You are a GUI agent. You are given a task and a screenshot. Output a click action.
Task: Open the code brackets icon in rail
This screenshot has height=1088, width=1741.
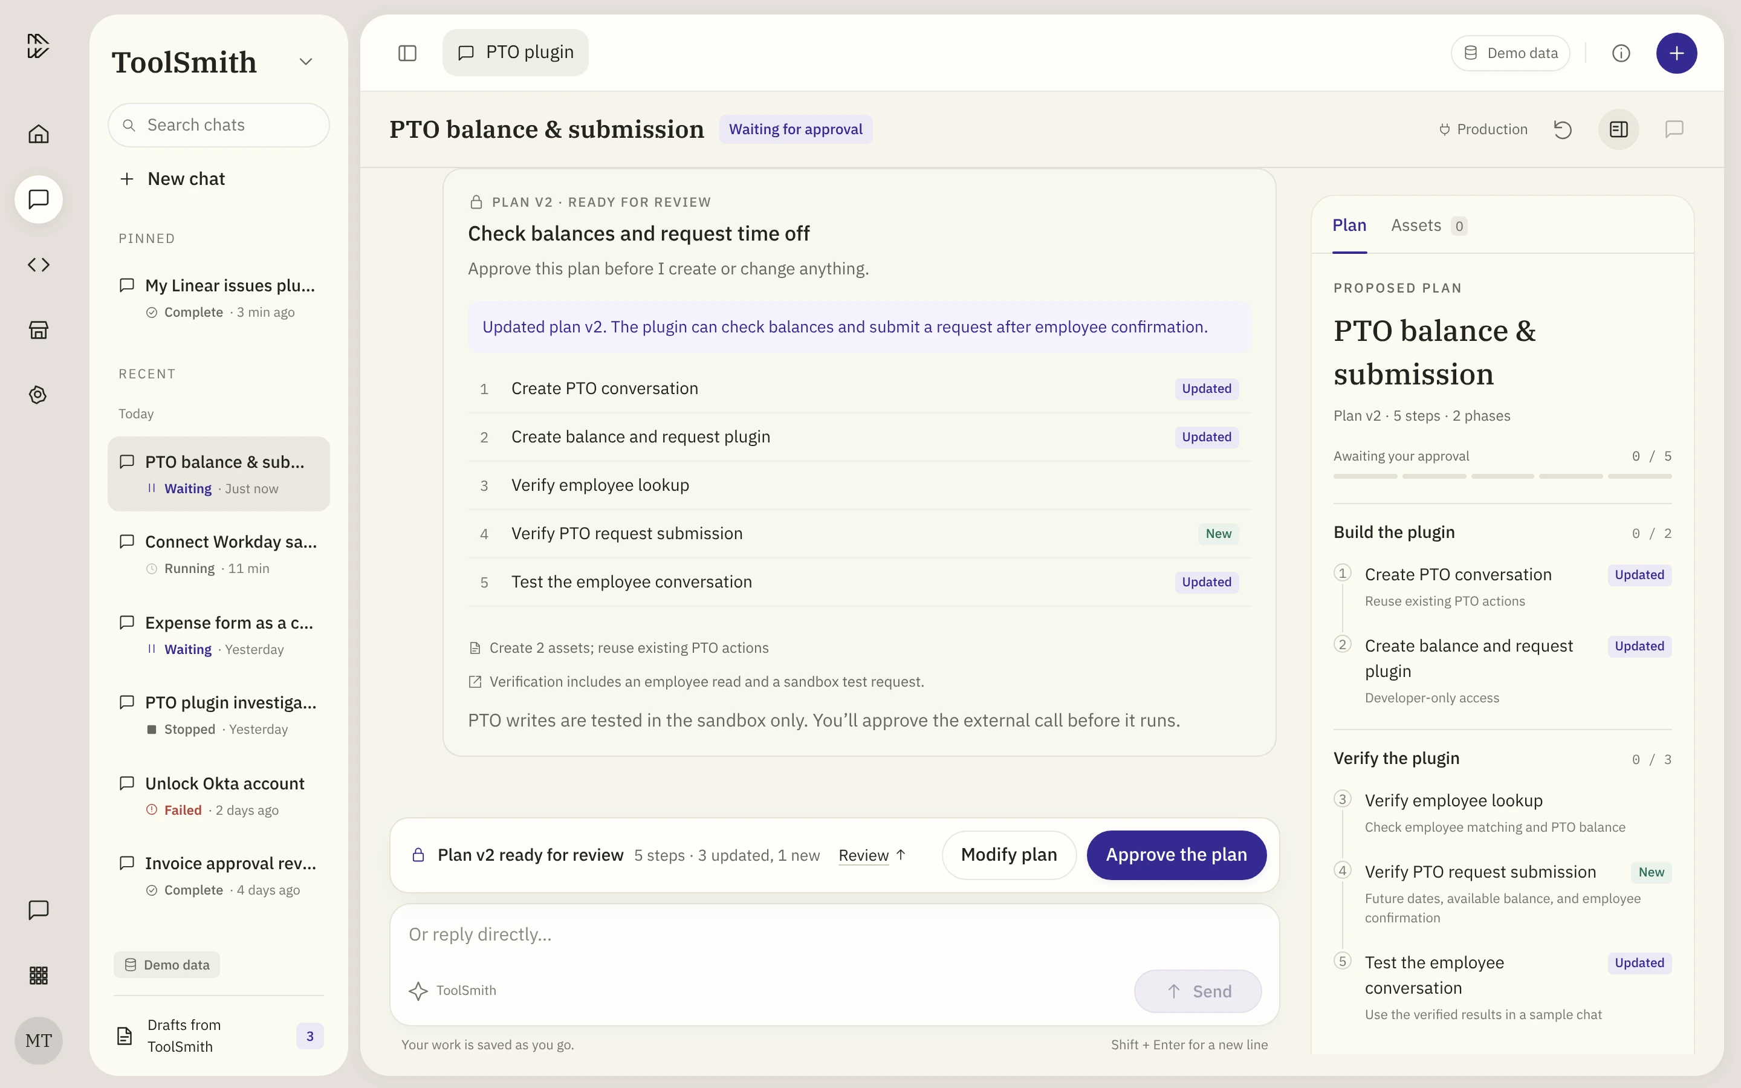pyautogui.click(x=38, y=265)
